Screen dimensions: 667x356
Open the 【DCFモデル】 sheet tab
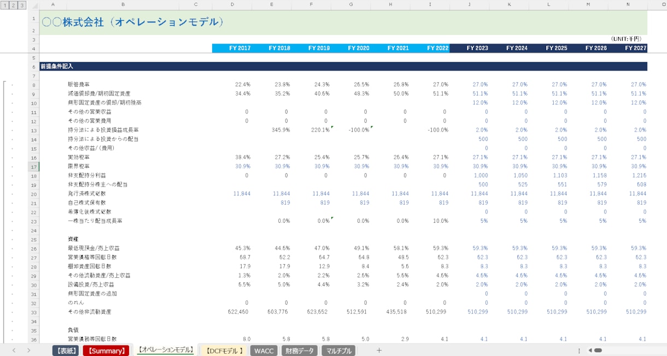[x=224, y=351]
